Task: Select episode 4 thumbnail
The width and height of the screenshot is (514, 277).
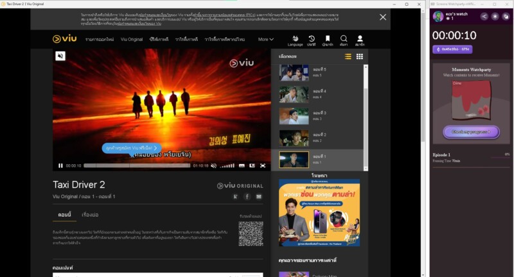Action: click(x=294, y=94)
